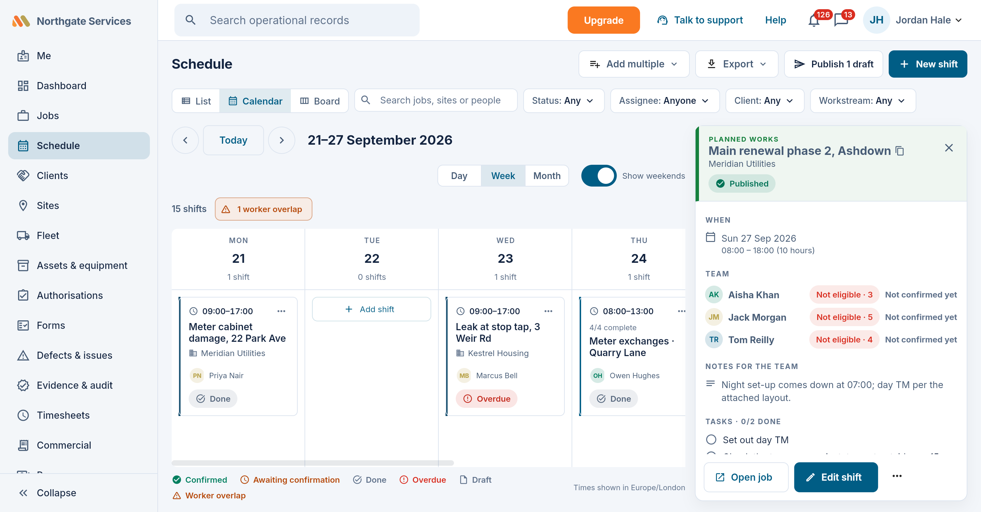This screenshot has height=512, width=981.
Task: Expand the Status: Any filter
Action: click(564, 100)
